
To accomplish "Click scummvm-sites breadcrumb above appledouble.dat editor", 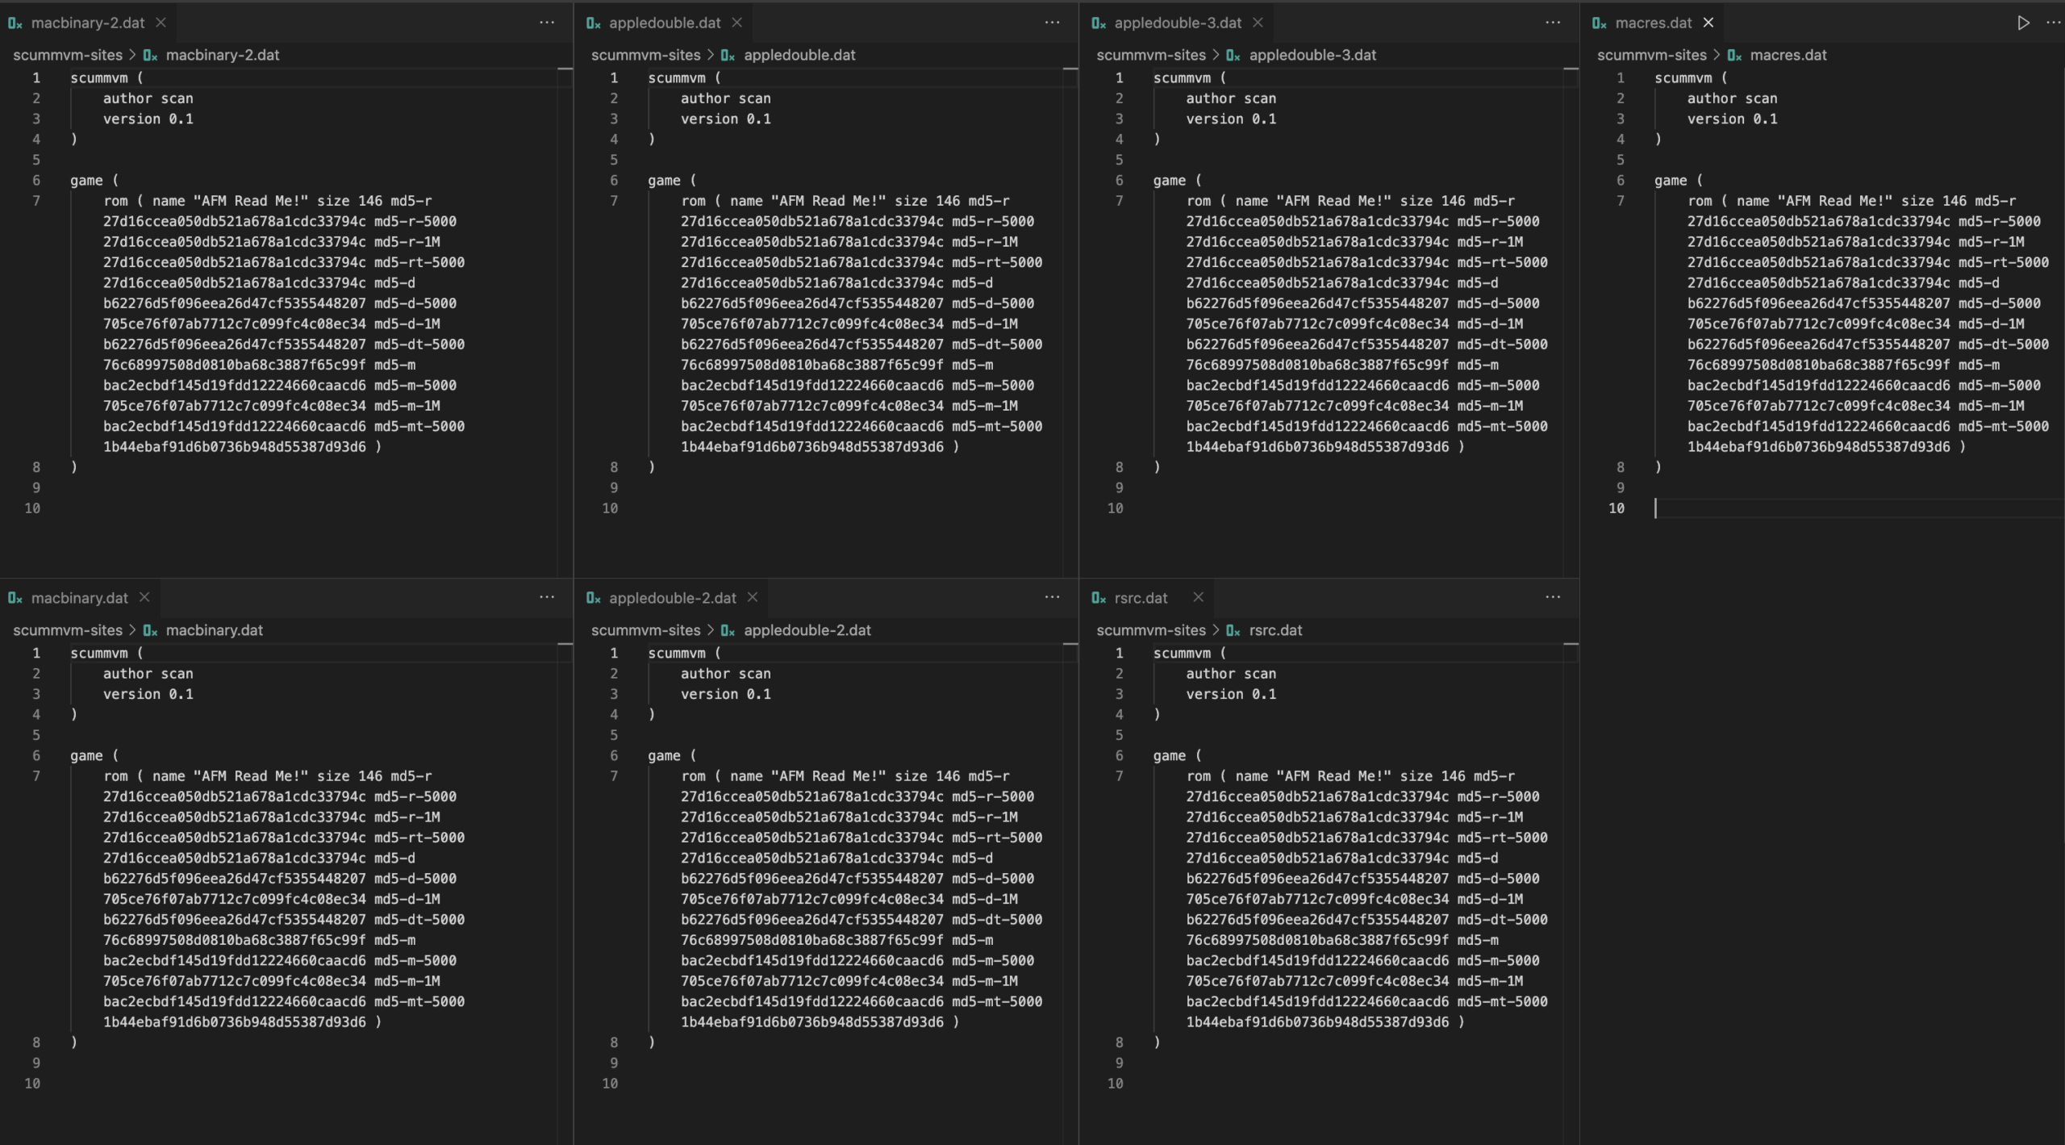I will [x=645, y=55].
